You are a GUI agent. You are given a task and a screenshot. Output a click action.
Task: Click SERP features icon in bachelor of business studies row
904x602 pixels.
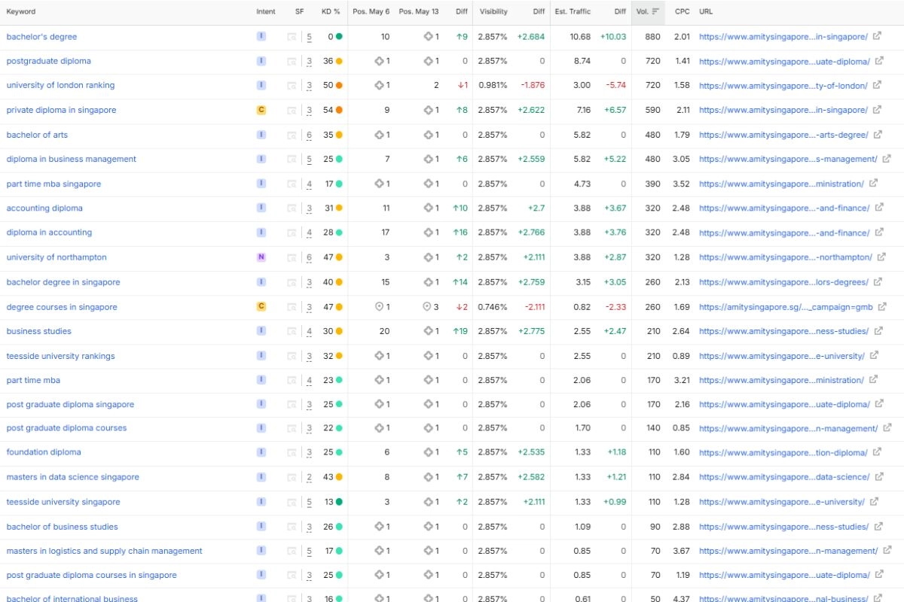tap(292, 528)
